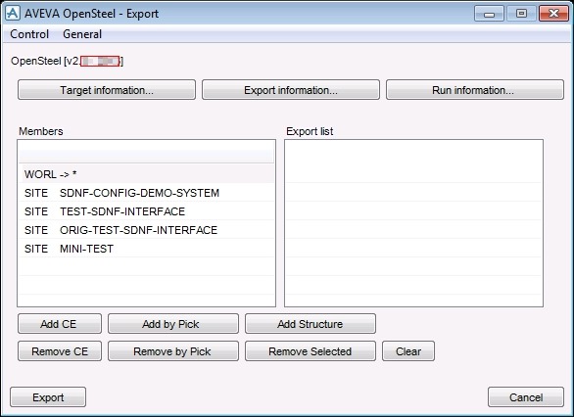This screenshot has width=574, height=417.
Task: Clear the export list
Action: coord(408,351)
